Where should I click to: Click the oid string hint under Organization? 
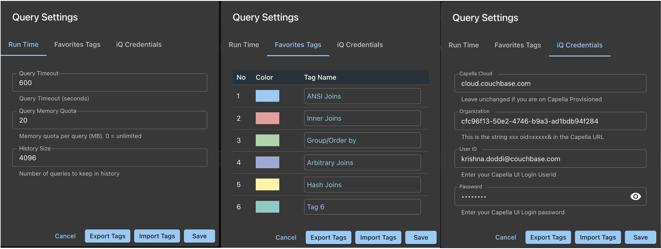pyautogui.click(x=532, y=137)
